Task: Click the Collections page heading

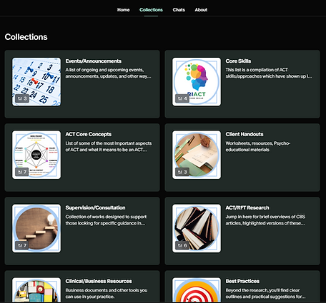Action: point(26,37)
